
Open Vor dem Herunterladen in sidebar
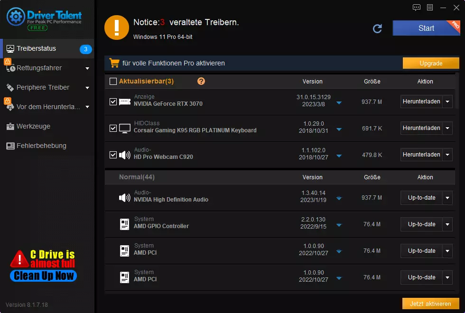coord(47,107)
